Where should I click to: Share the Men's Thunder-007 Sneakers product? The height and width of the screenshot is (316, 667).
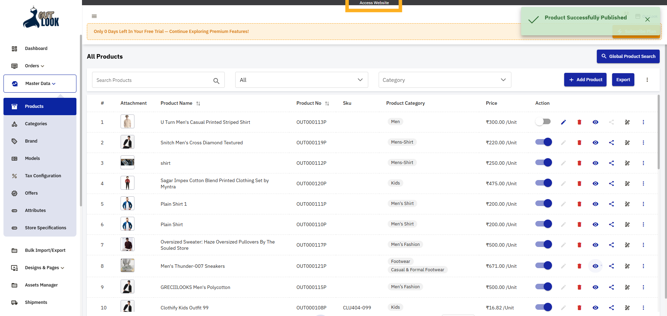[x=611, y=266]
